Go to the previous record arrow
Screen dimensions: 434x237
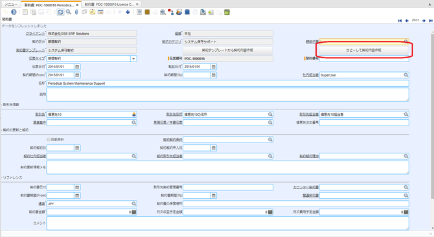[x=407, y=21]
